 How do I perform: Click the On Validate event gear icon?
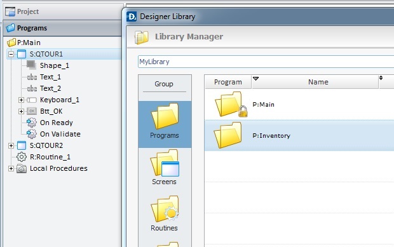click(x=32, y=134)
